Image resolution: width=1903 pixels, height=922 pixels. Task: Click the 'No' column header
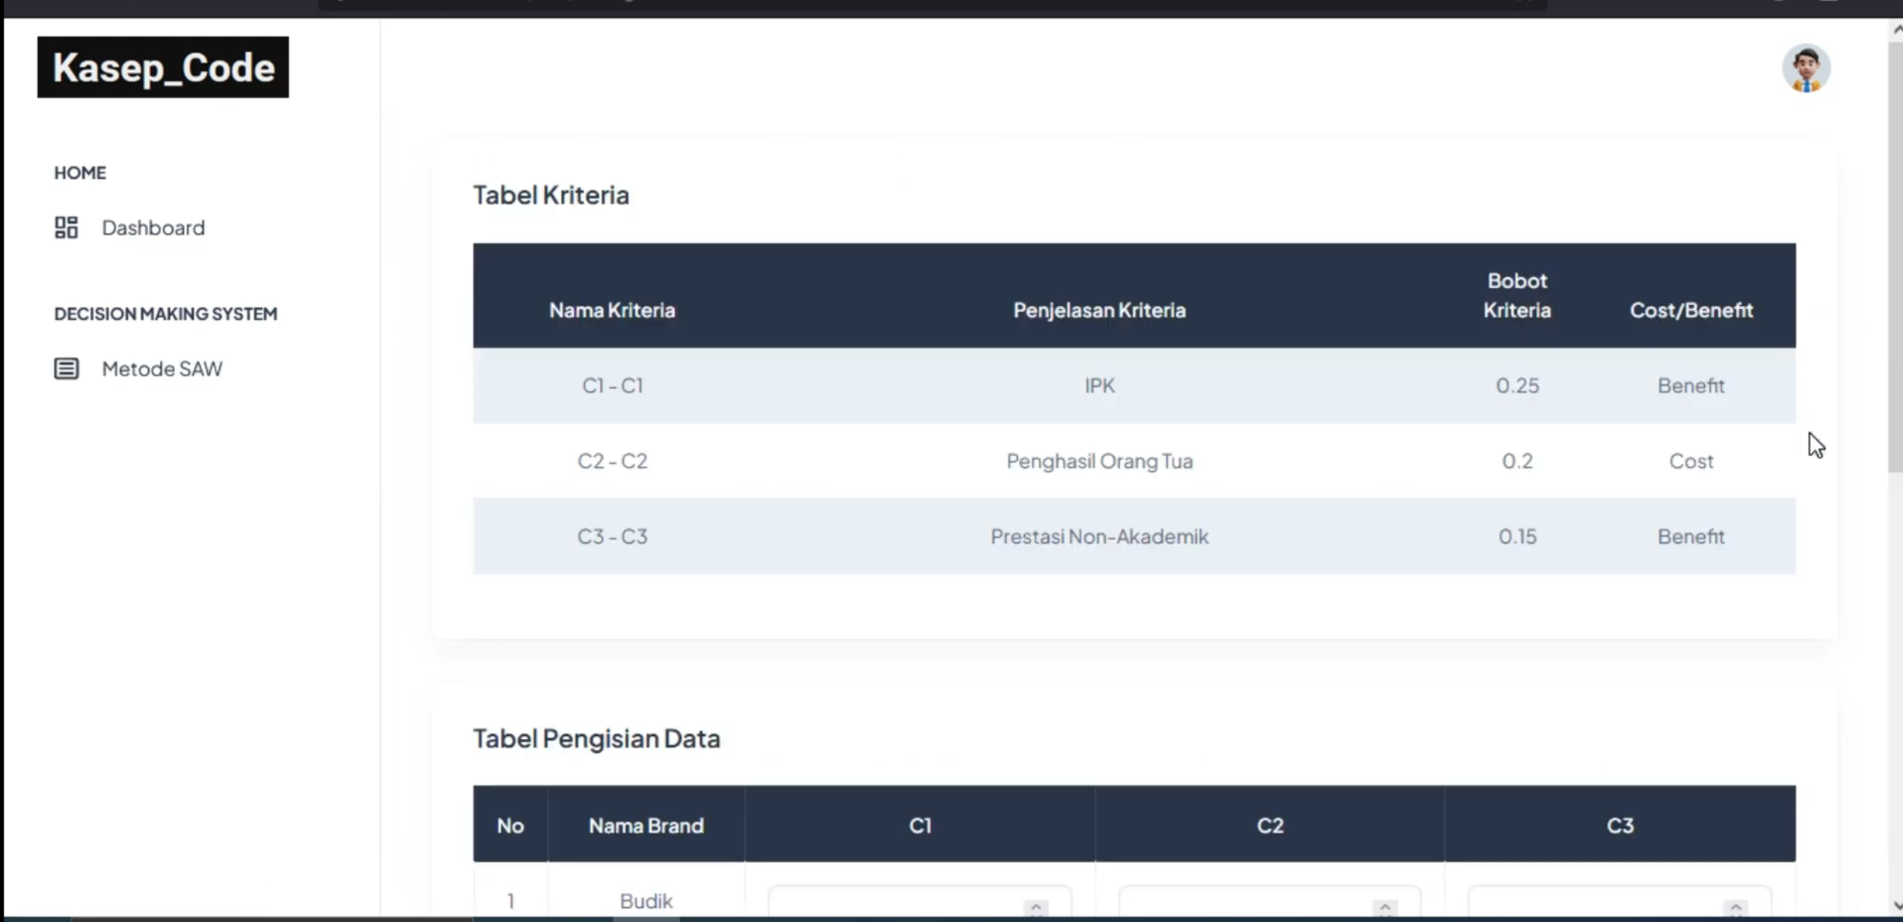(x=510, y=825)
